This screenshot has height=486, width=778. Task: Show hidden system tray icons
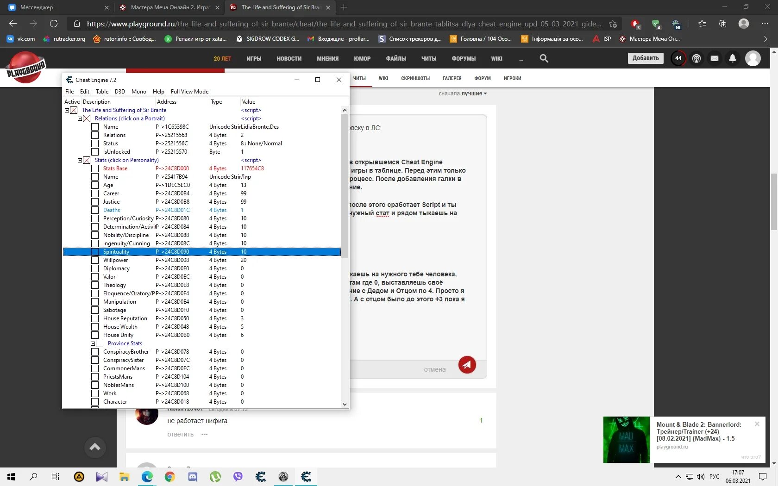pyautogui.click(x=678, y=477)
